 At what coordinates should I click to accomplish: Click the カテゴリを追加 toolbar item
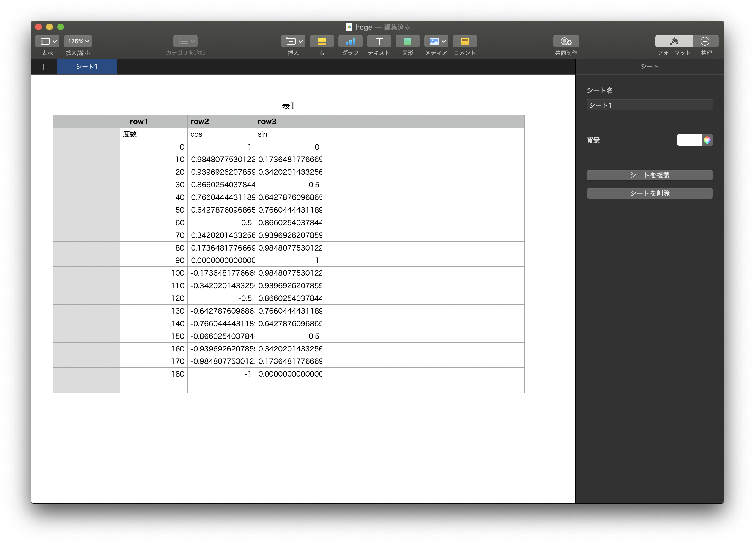coord(185,41)
